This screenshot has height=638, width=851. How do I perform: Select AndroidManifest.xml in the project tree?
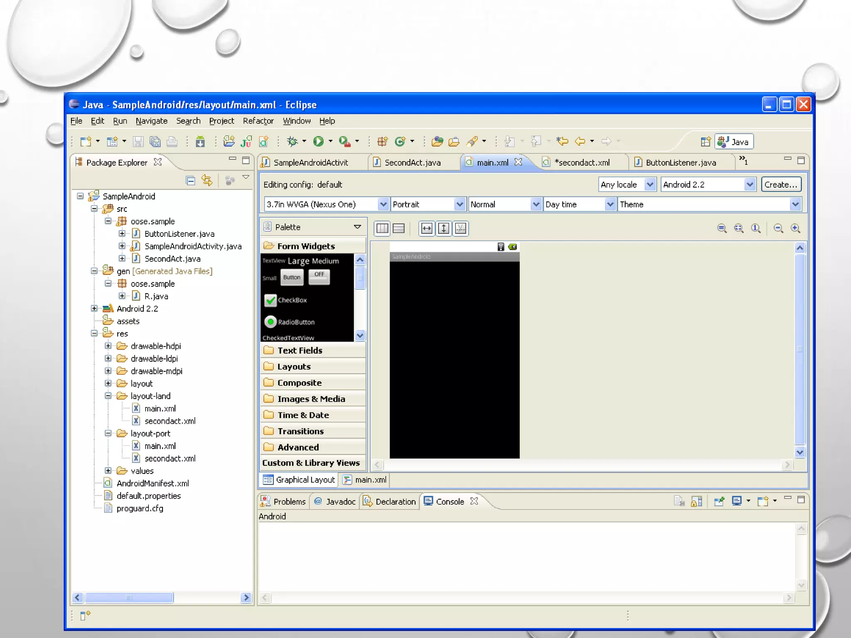tap(152, 483)
